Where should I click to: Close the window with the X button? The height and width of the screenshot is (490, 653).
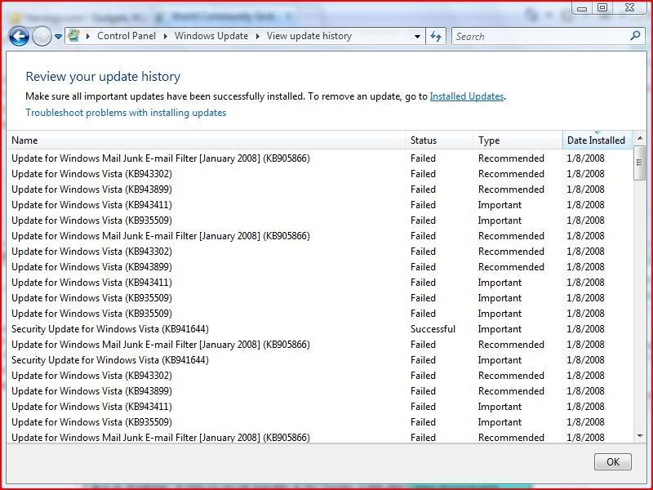pyautogui.click(x=629, y=7)
